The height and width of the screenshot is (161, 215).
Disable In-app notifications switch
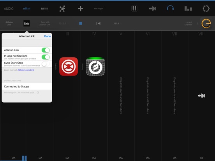pyautogui.click(x=46, y=57)
